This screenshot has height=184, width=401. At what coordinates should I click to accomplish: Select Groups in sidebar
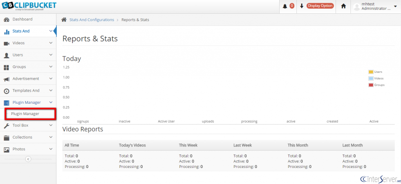tap(28, 67)
